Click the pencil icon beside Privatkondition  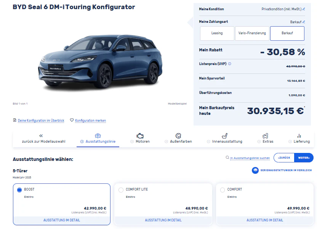304,9
